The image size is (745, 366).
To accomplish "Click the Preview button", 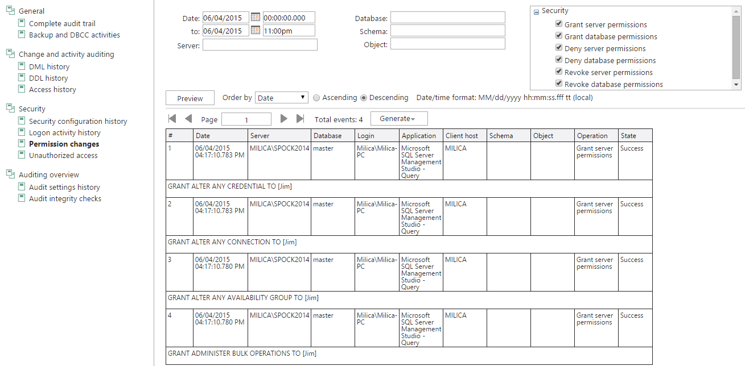I will click(190, 98).
